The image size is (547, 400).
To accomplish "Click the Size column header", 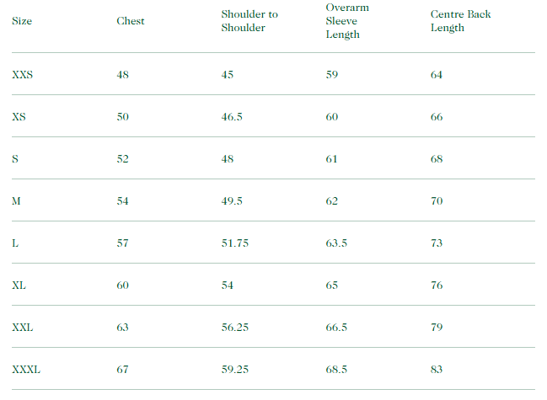I will pos(21,21).
